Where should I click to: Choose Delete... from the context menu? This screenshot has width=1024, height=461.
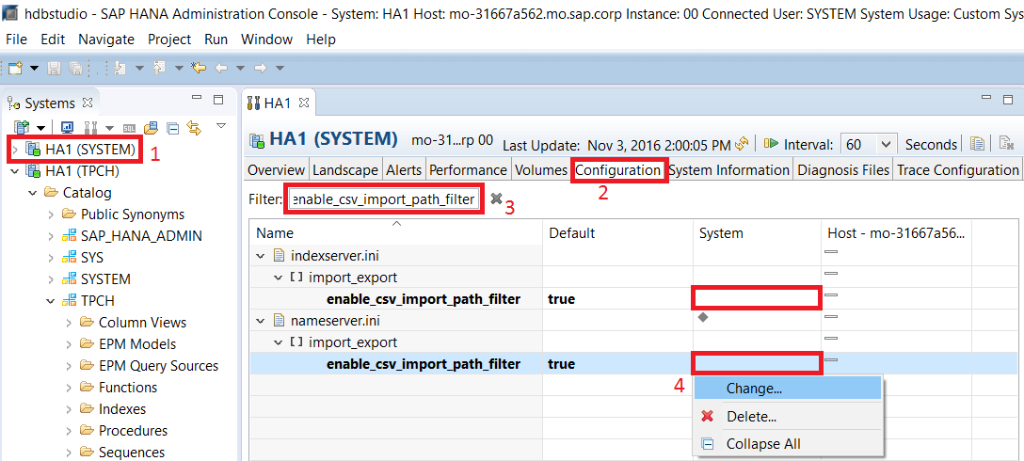pyautogui.click(x=788, y=416)
